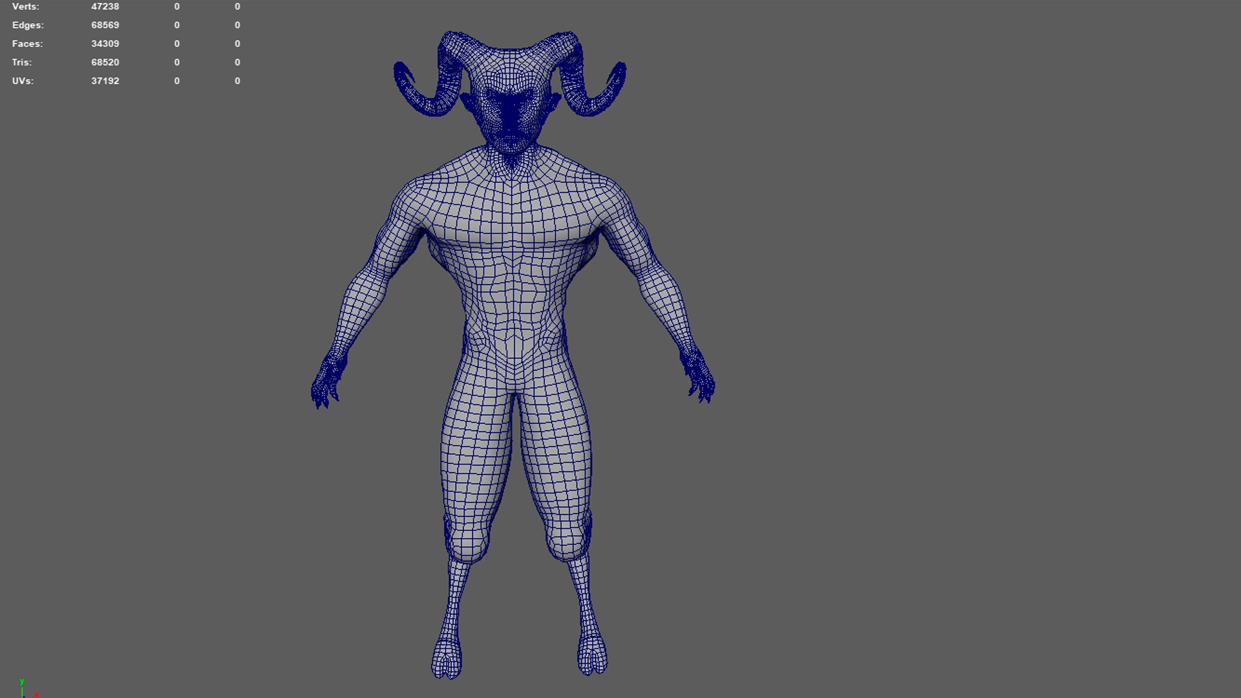Select the Tris count value 68520
The width and height of the screenshot is (1241, 698).
pos(105,63)
